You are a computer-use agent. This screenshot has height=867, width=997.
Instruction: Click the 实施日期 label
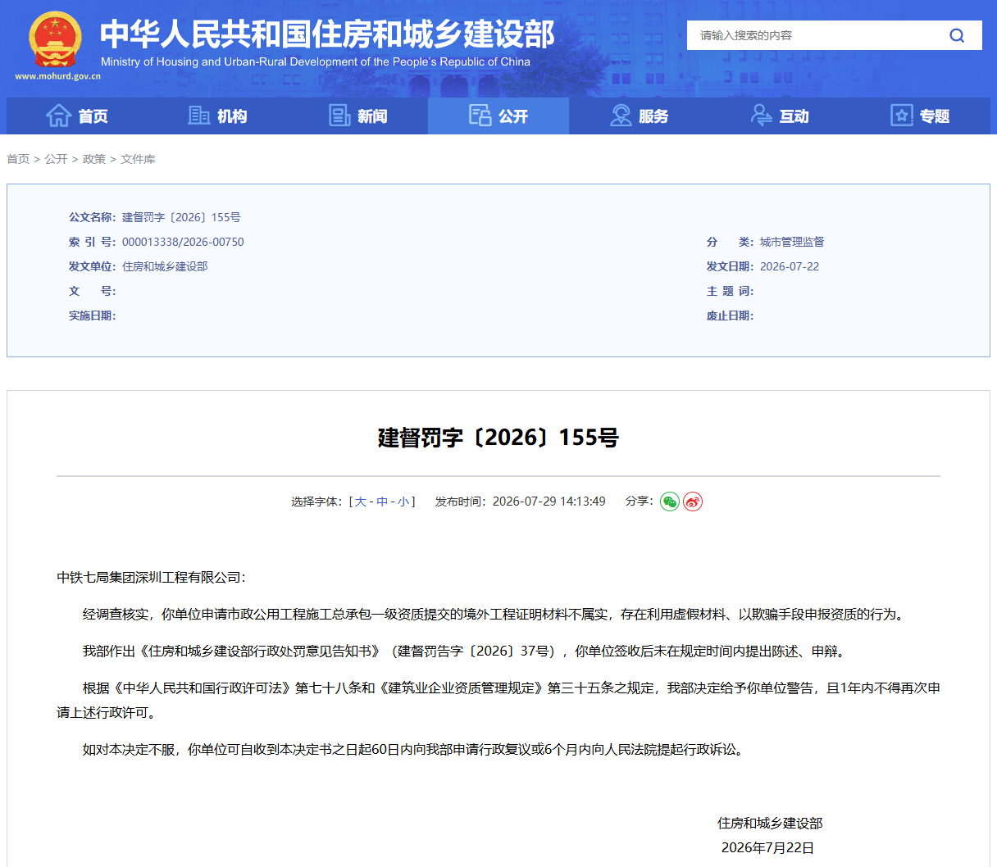click(92, 315)
